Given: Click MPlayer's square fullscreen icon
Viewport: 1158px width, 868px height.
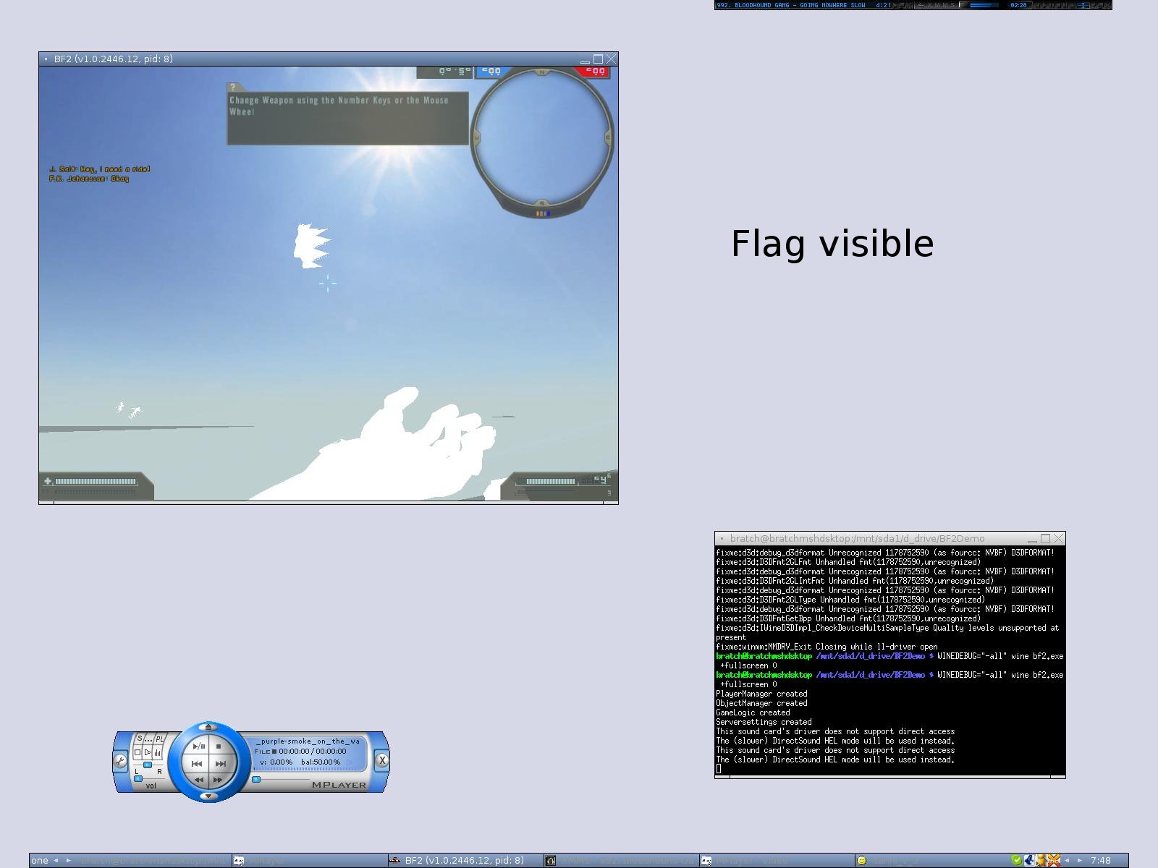Looking at the screenshot, I should click(x=138, y=752).
